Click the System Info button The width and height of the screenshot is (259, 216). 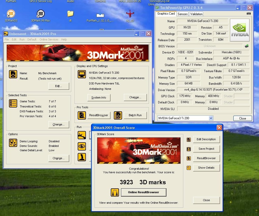(x=99, y=98)
